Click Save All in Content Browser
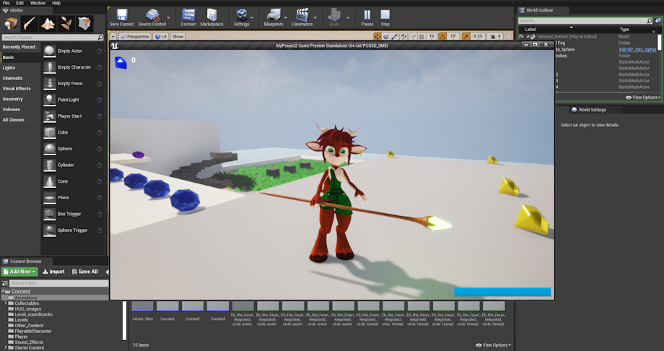Screen dimensions: 664x351 pos(85,272)
